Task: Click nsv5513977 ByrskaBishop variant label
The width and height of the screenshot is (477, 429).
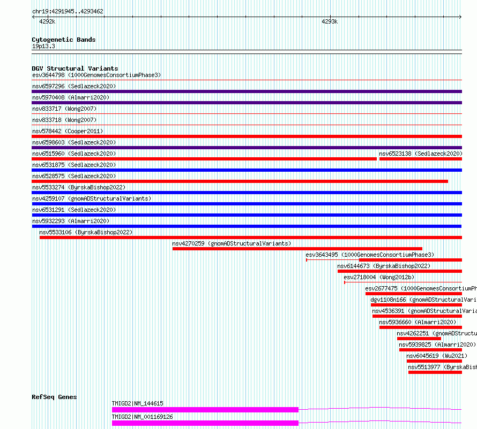Action: click(x=442, y=367)
